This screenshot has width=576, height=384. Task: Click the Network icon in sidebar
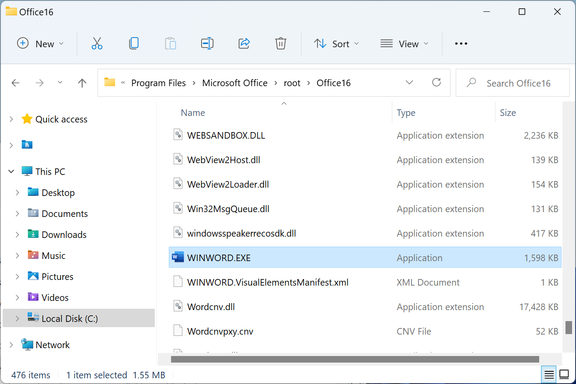click(27, 345)
